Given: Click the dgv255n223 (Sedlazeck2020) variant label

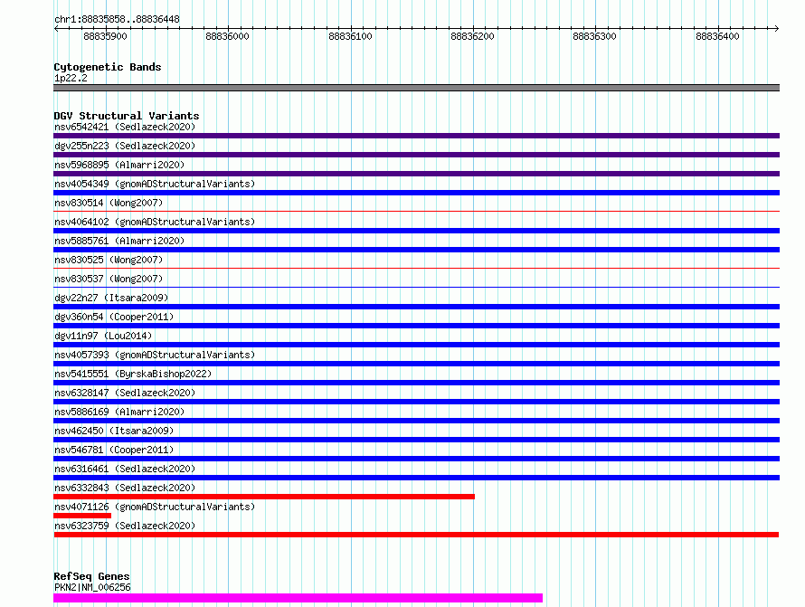Looking at the screenshot, I should [125, 146].
